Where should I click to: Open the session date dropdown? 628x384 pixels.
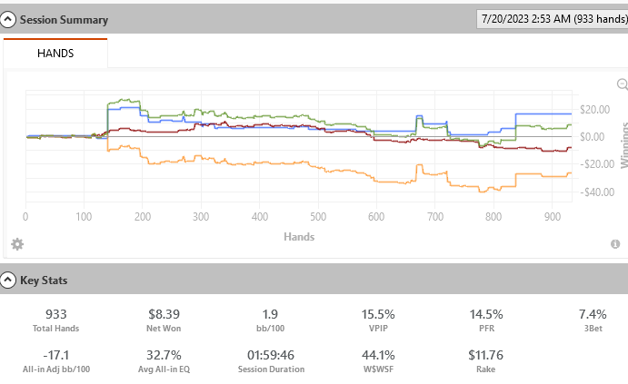(550, 19)
